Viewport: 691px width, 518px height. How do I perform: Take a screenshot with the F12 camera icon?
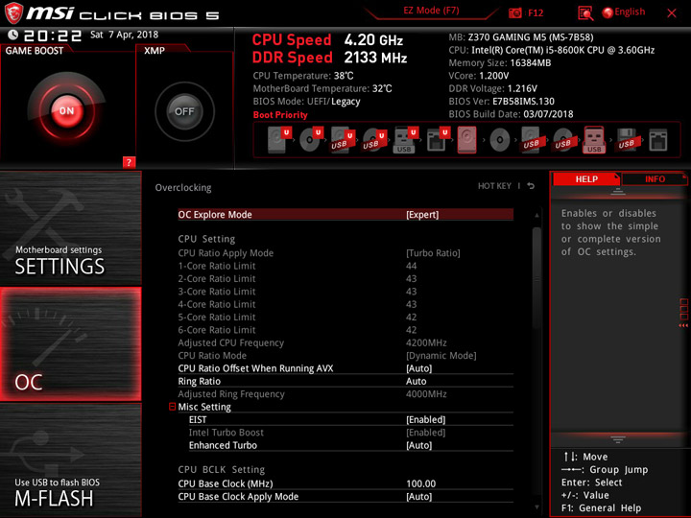[x=515, y=12]
